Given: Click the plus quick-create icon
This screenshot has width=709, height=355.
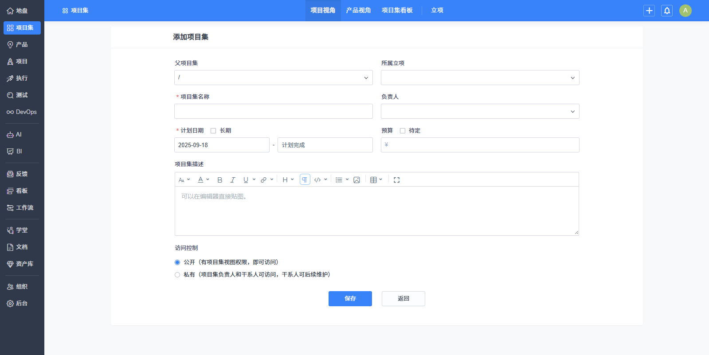Looking at the screenshot, I should point(649,11).
